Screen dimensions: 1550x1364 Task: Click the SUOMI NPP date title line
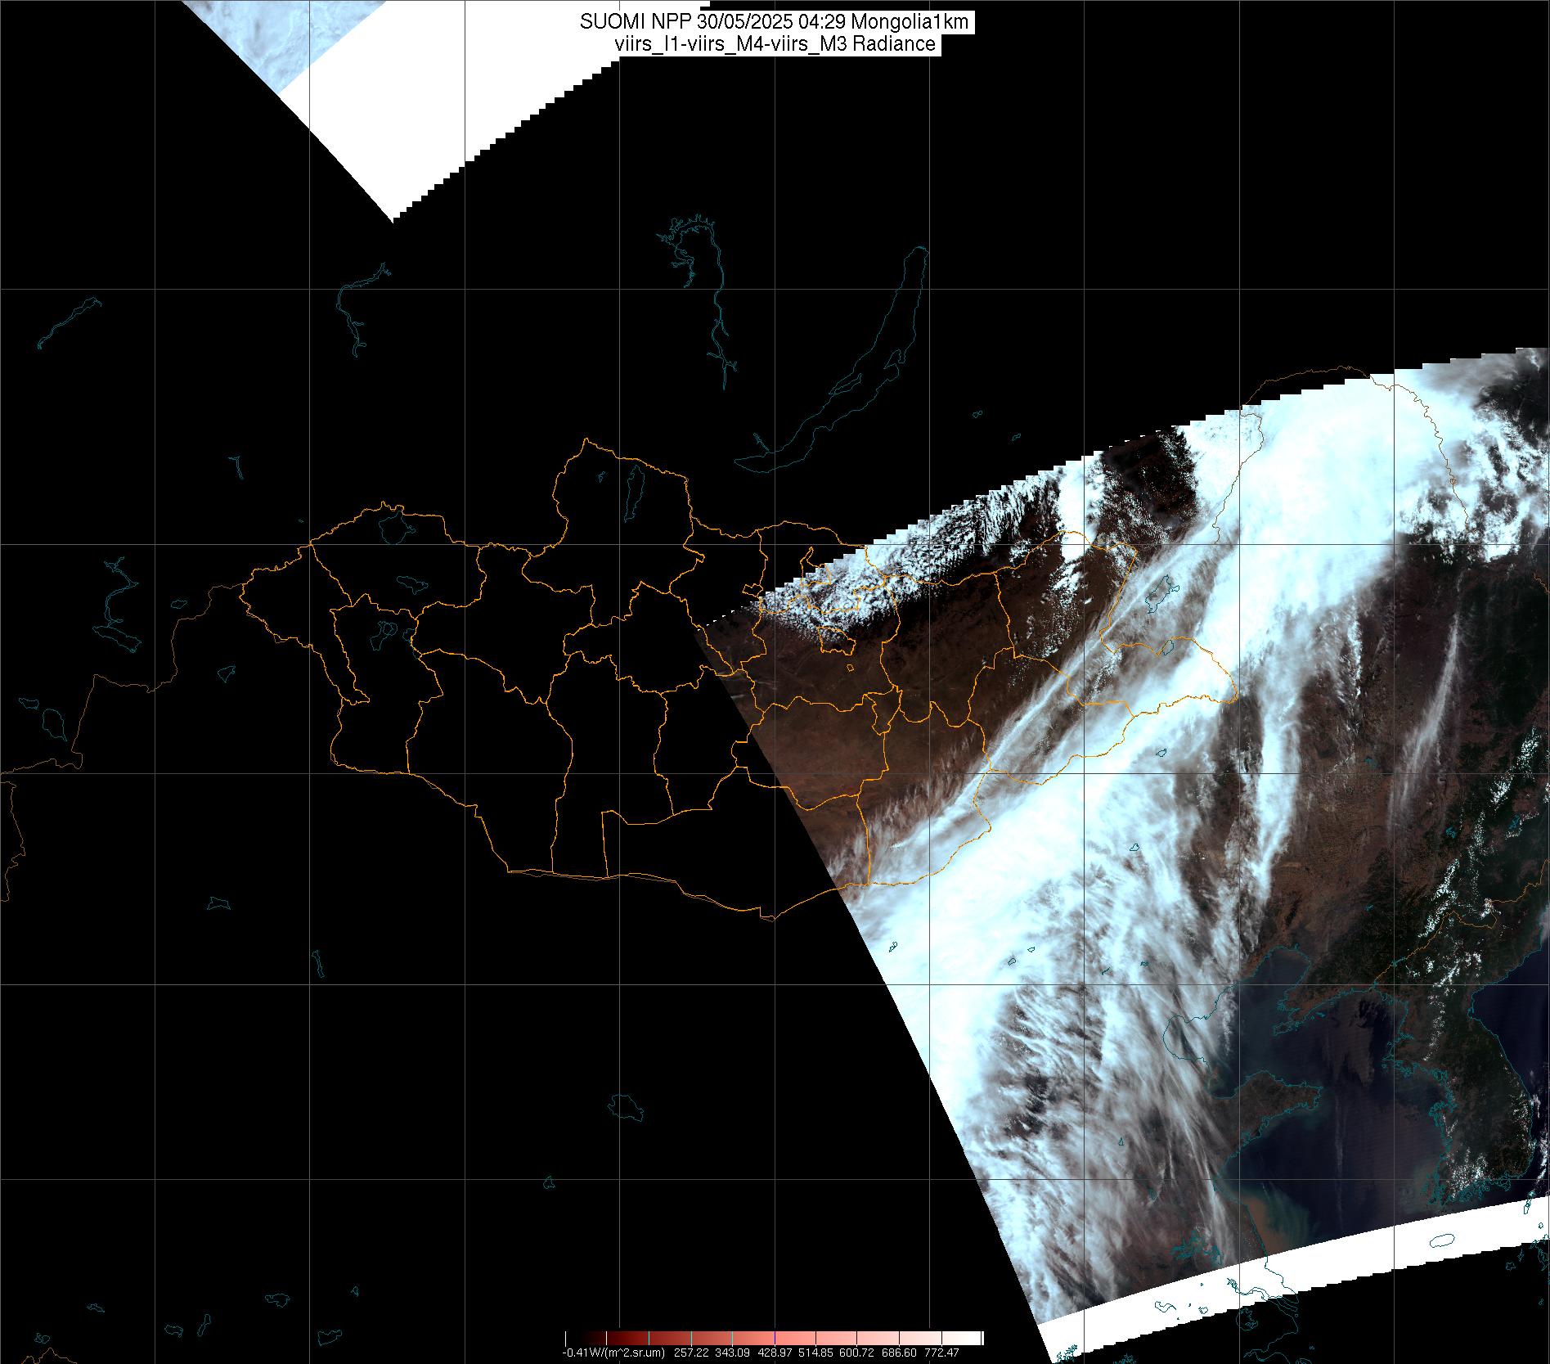(774, 23)
